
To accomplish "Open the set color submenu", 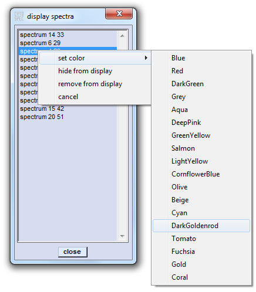I will pyautogui.click(x=95, y=58).
